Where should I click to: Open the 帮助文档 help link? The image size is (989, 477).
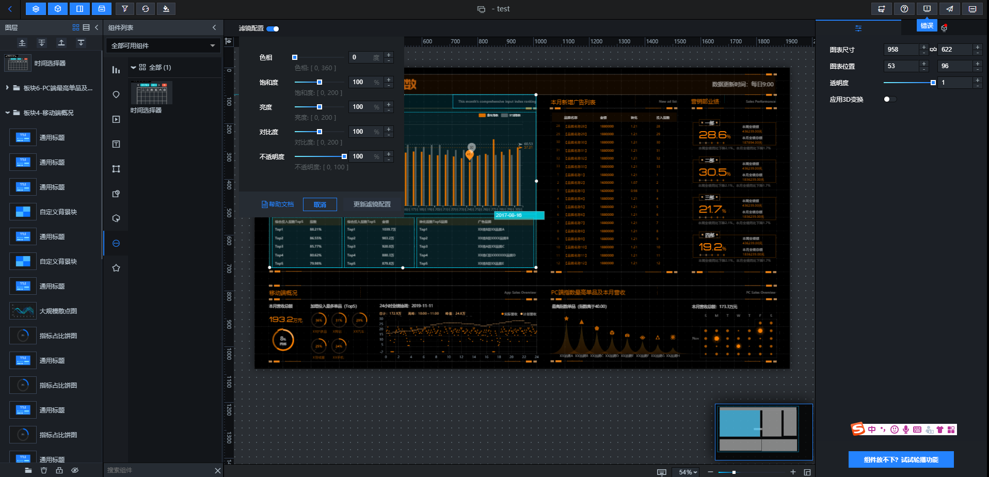[278, 204]
